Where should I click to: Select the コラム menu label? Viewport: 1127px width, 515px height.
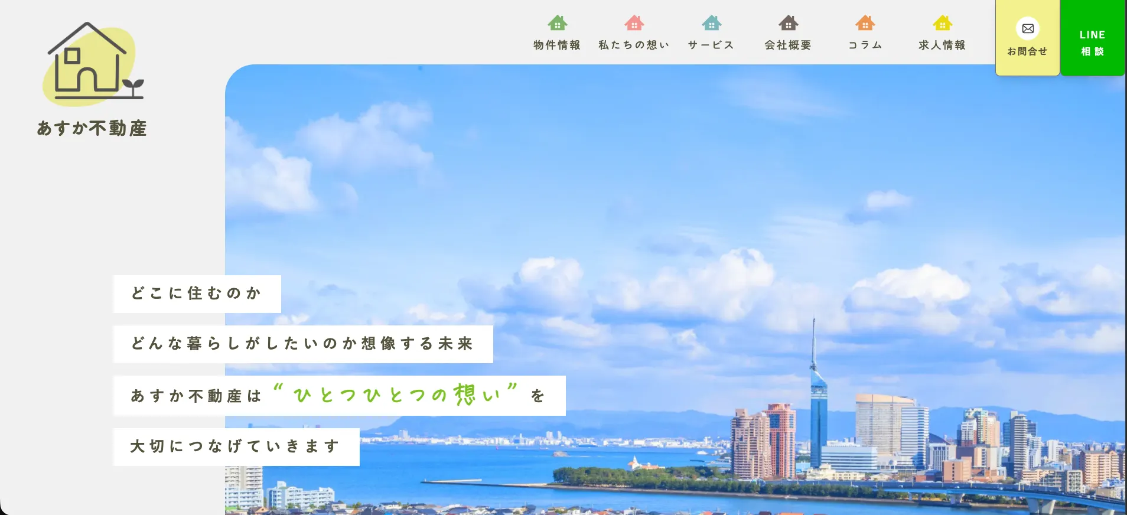click(865, 45)
